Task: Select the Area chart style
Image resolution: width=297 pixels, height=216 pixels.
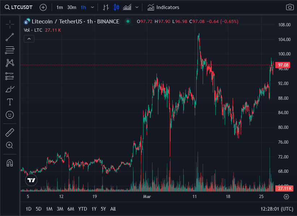Action: (x=127, y=7)
